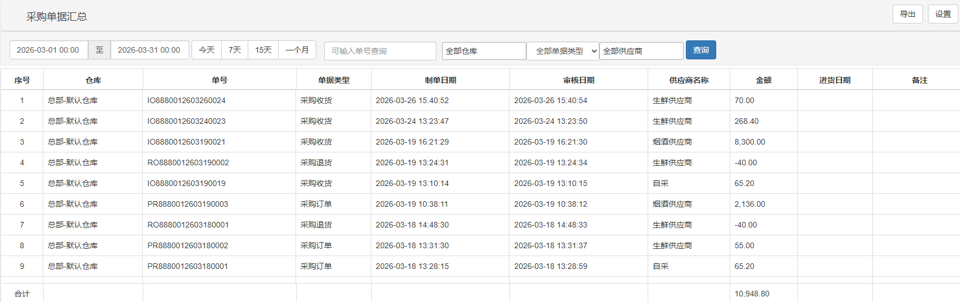Click purchase order PR8880012603190003
Screen dimensions: 960x302
(x=188, y=205)
